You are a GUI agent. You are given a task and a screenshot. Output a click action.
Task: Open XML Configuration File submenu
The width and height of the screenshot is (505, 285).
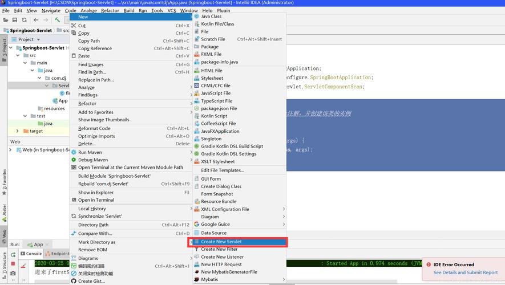[239, 209]
